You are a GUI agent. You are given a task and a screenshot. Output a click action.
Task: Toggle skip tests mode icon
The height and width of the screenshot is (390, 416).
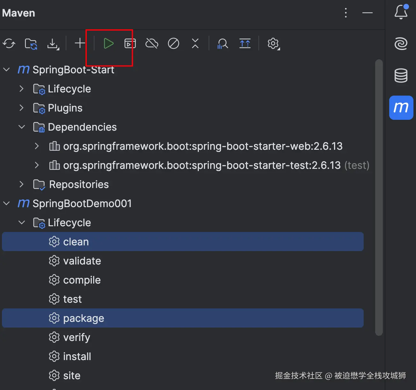pos(174,44)
